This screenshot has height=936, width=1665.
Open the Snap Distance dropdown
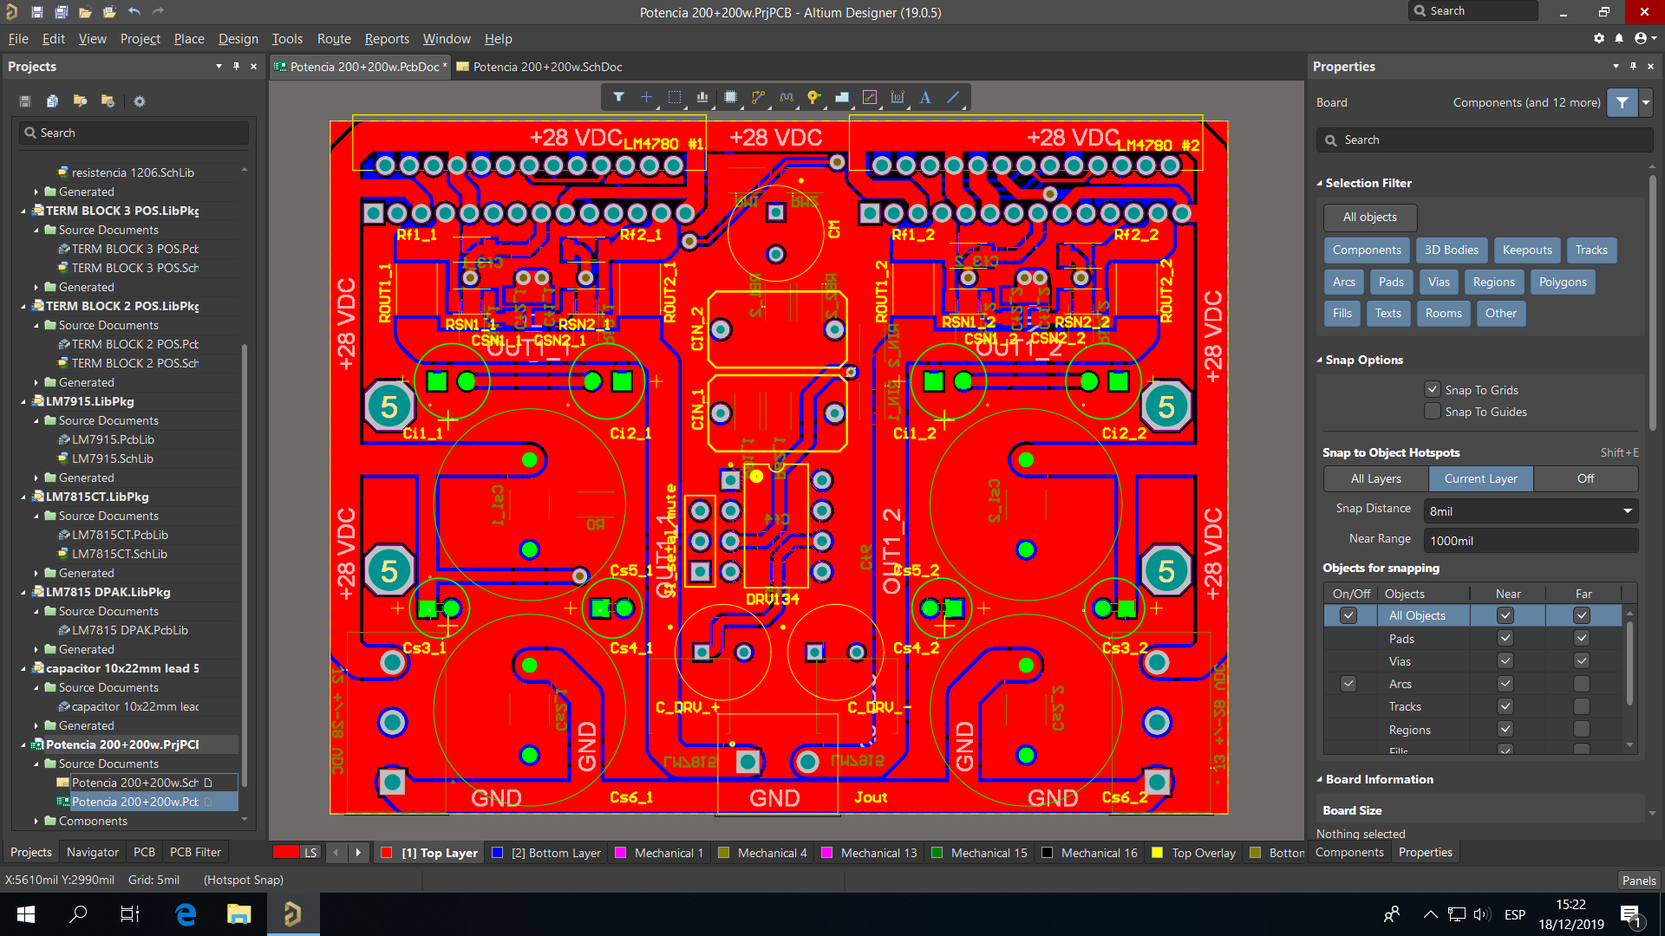(x=1627, y=511)
